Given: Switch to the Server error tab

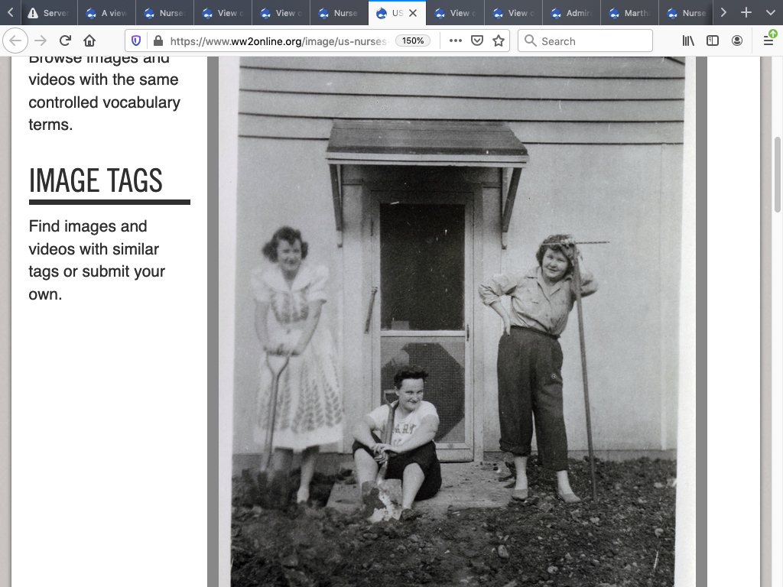Looking at the screenshot, I should coord(47,13).
